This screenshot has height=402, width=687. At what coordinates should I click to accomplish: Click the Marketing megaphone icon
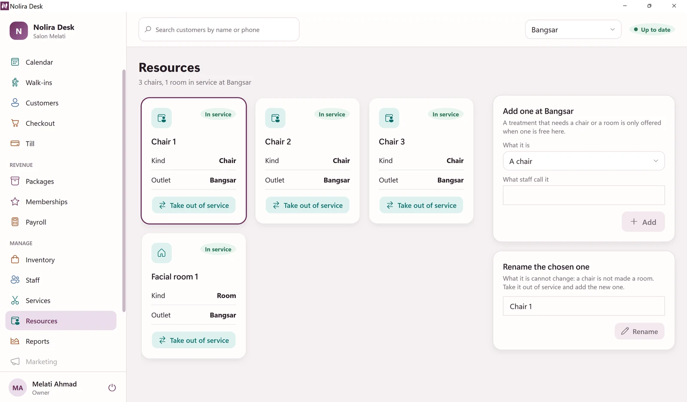(x=15, y=362)
